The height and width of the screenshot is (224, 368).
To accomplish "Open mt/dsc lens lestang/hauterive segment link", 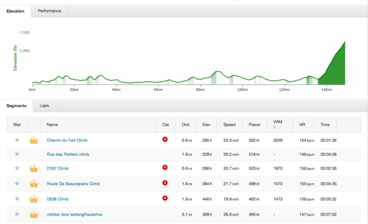I will coord(74,215).
